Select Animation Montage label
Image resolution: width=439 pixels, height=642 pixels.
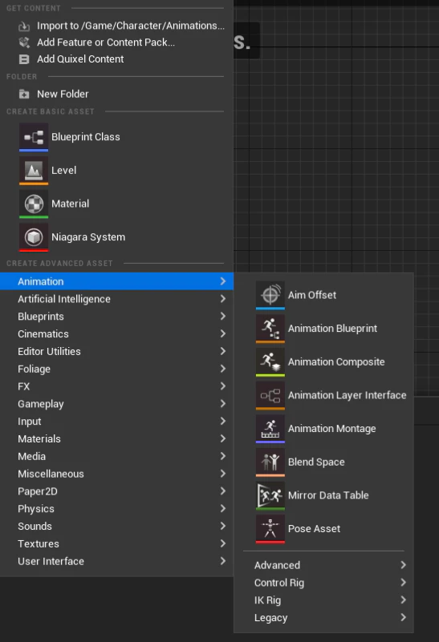pos(331,429)
